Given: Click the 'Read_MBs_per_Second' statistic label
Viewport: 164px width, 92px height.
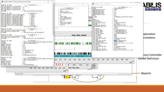Looking at the screenshot, I should point(98,25).
